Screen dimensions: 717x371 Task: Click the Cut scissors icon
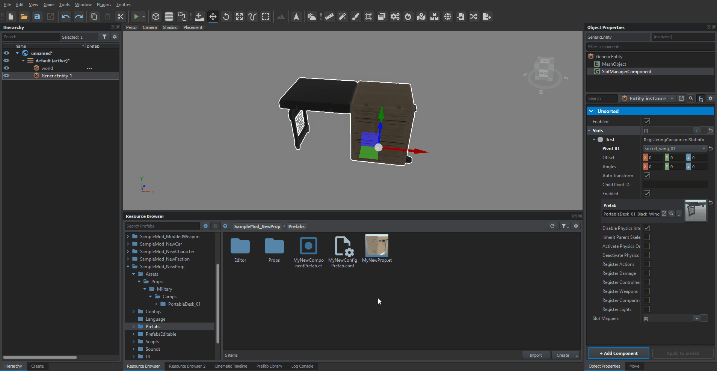120,17
